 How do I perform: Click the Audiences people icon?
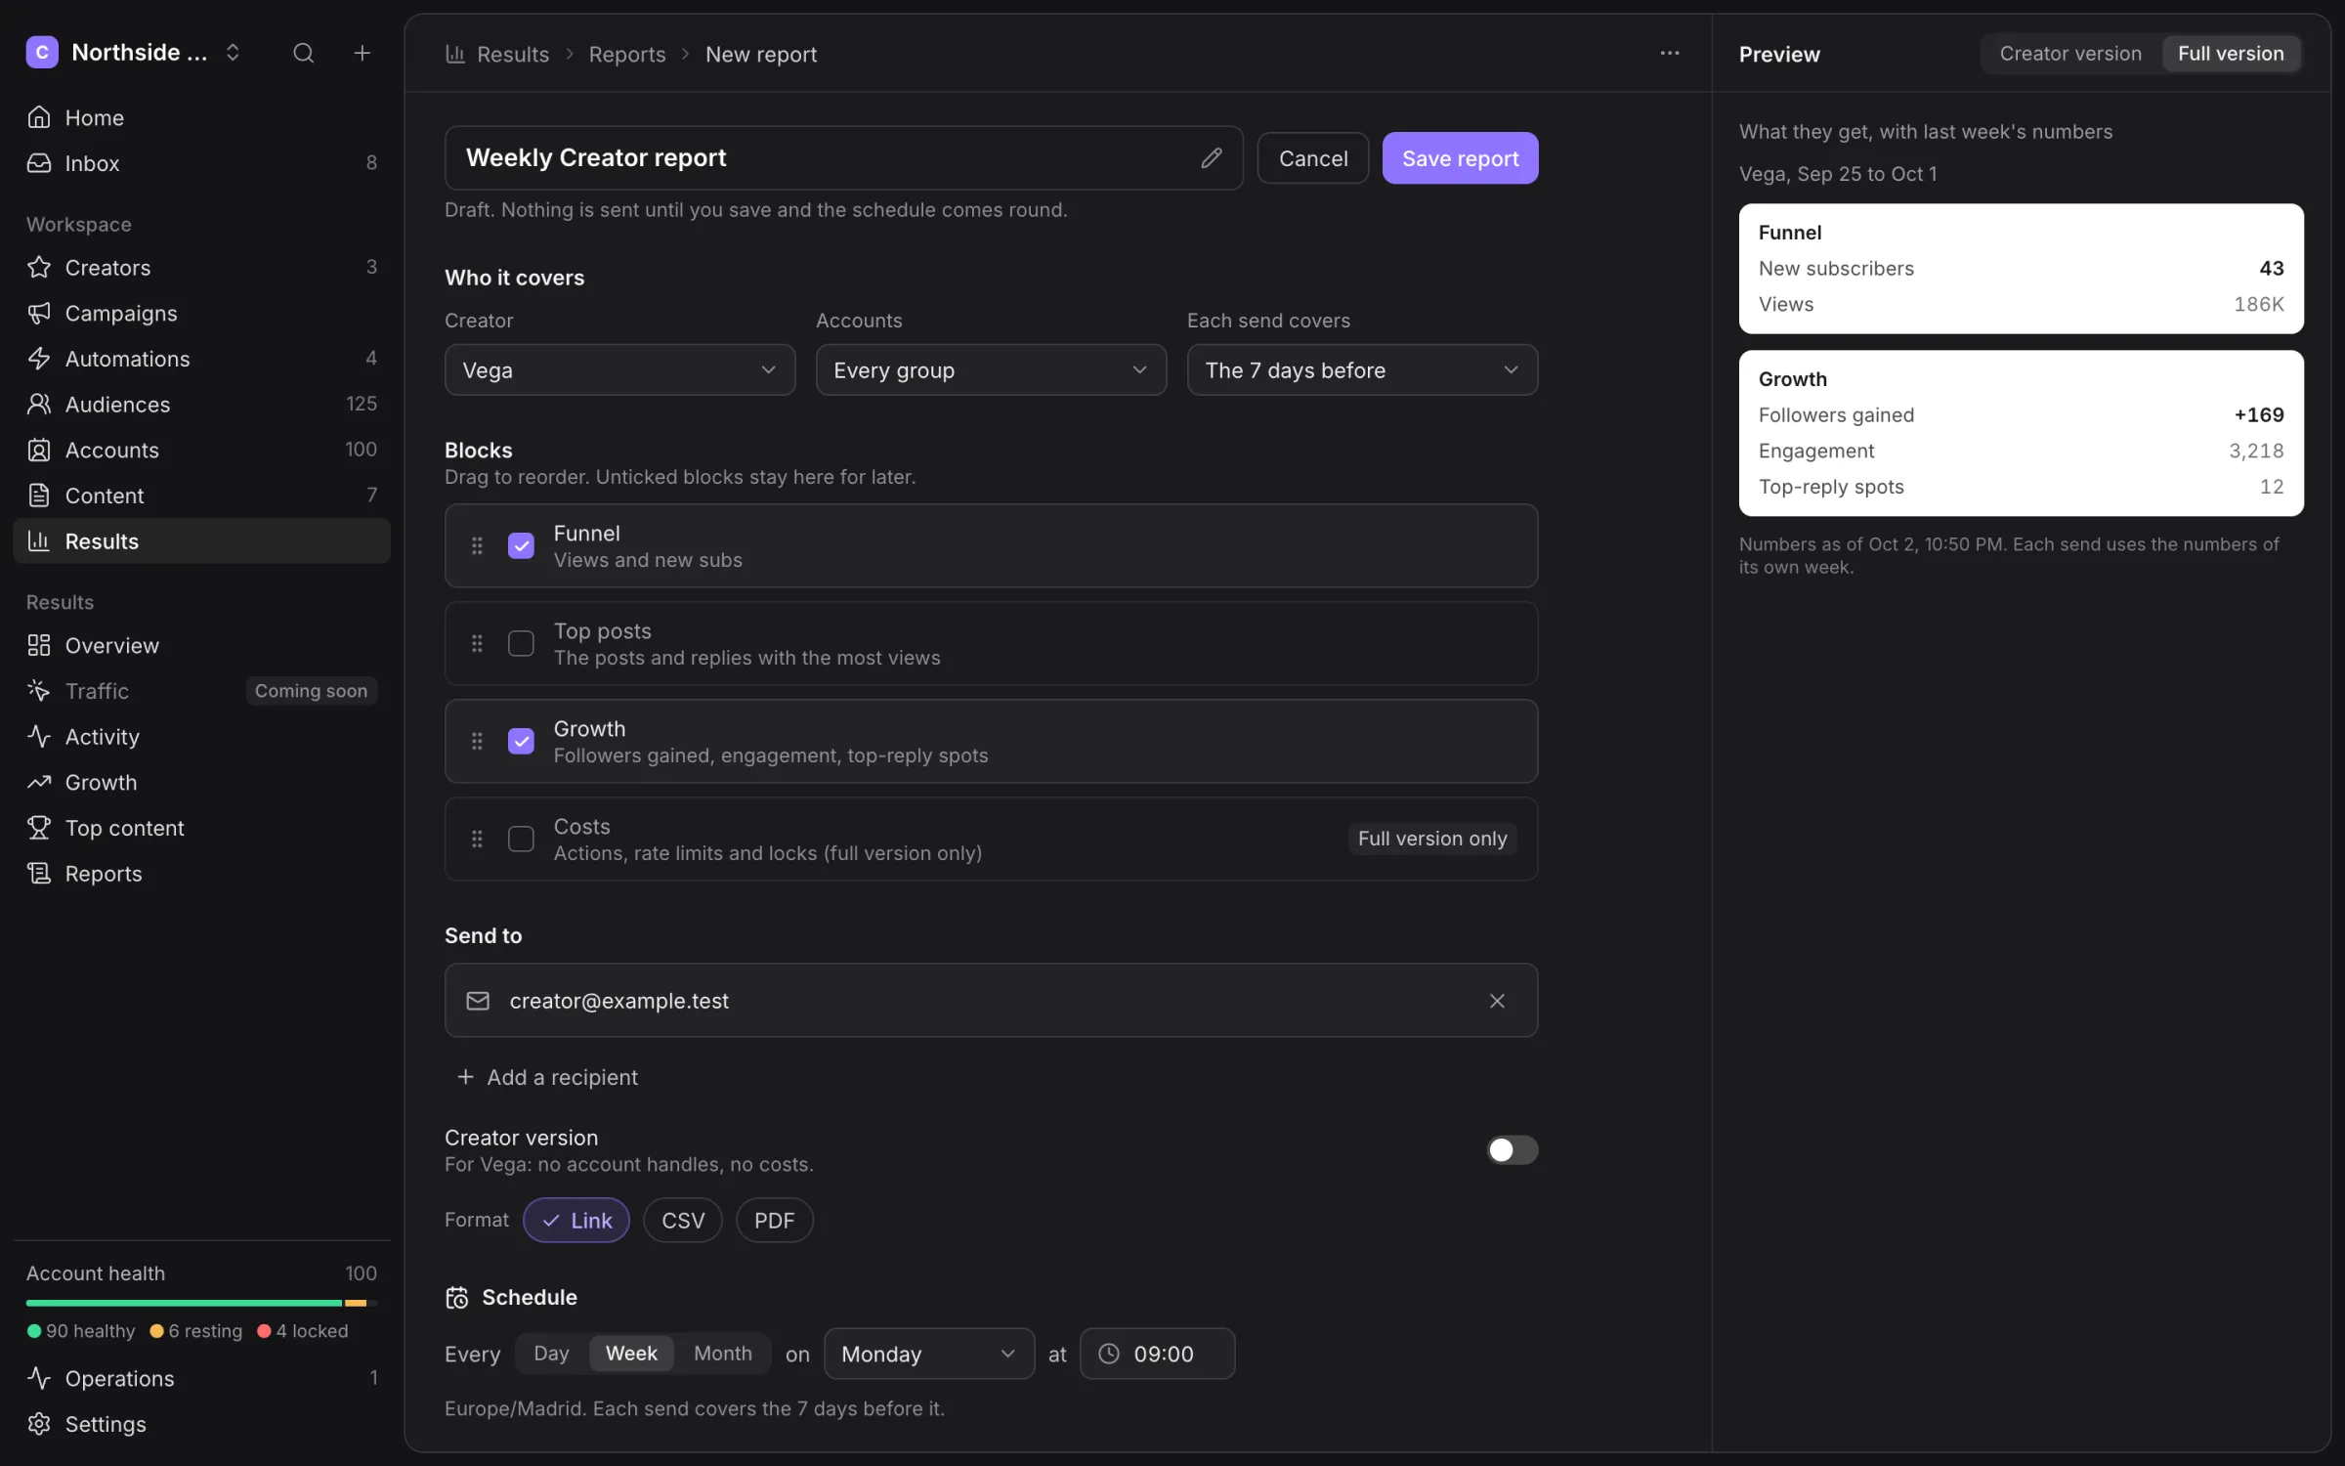pyautogui.click(x=39, y=404)
